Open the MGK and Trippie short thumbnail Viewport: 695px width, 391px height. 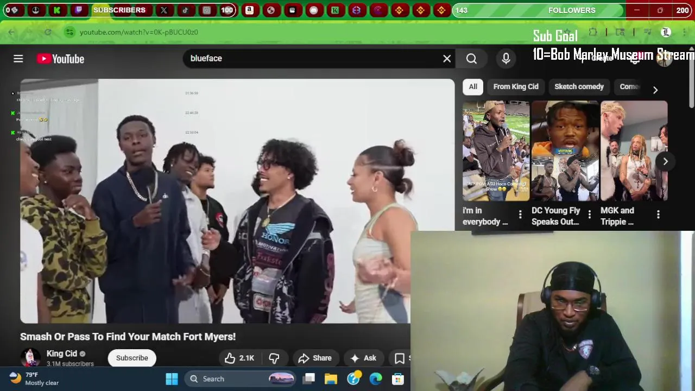click(634, 151)
